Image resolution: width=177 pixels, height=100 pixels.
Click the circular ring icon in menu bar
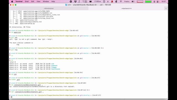pyautogui.click(x=71, y=1)
